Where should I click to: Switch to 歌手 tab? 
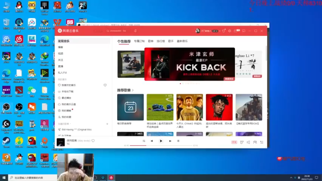click(x=171, y=41)
